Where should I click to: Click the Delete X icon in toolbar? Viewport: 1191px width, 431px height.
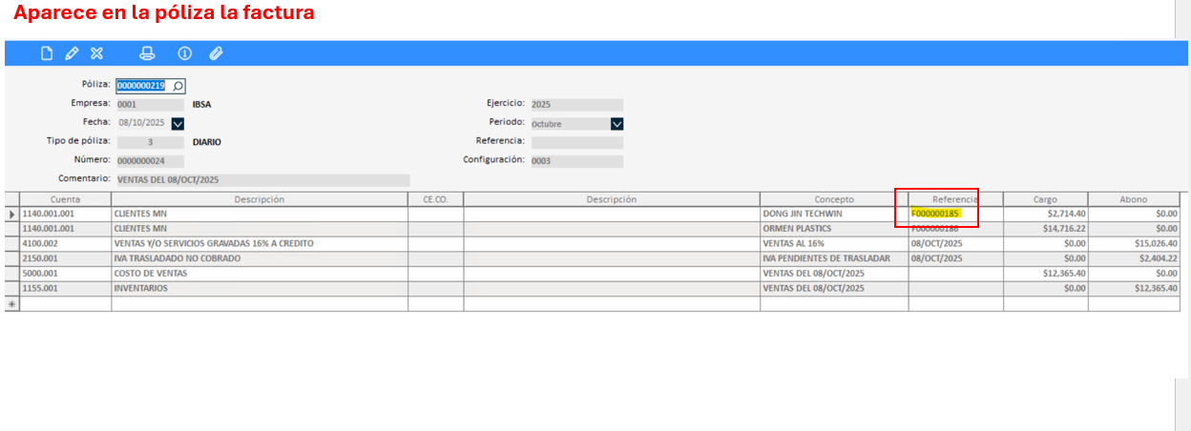[x=96, y=53]
